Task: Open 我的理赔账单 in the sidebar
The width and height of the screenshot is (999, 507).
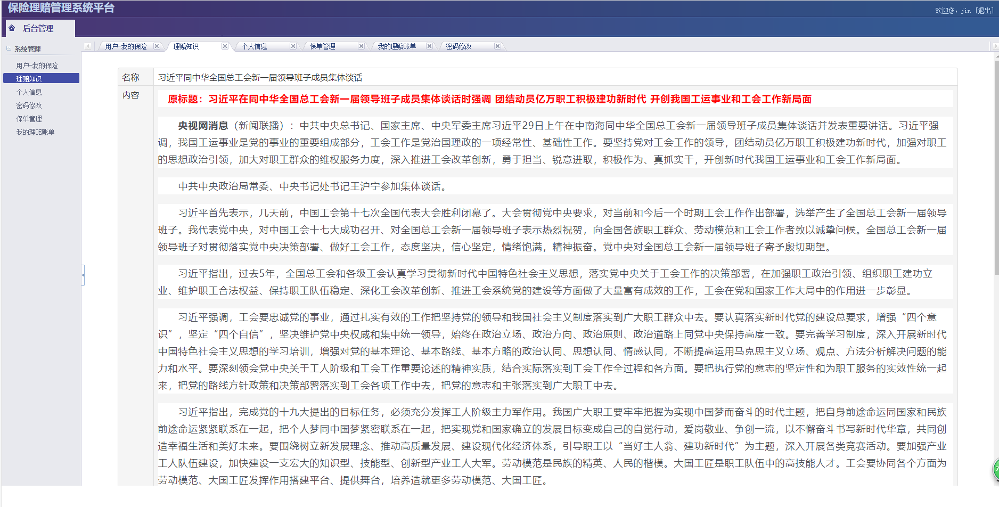Action: click(x=35, y=132)
